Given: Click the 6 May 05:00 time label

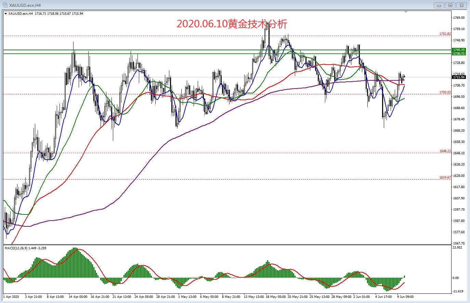Looking at the screenshot, I should [209, 297].
